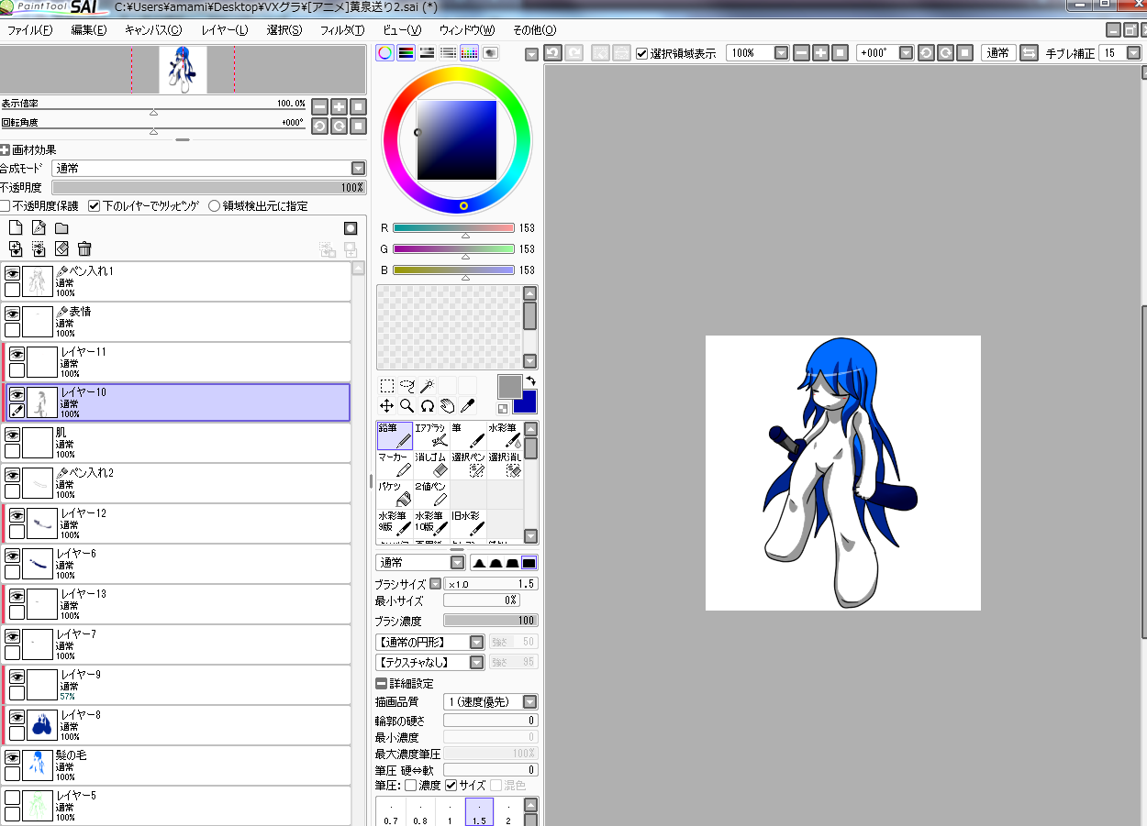Click the 通常 button in the canvas toolbar
Image resolution: width=1147 pixels, height=826 pixels.
coord(997,53)
